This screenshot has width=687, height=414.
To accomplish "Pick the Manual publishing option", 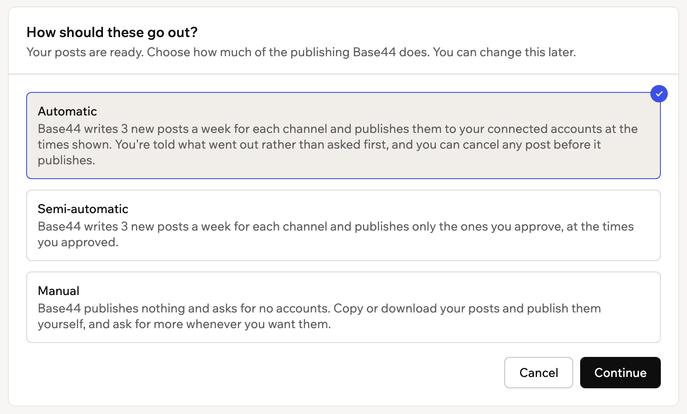I will (x=343, y=307).
